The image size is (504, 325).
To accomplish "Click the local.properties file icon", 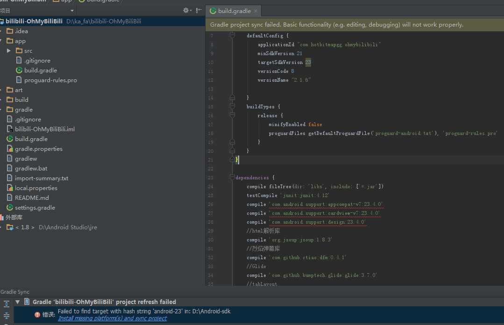I will click(x=10, y=188).
